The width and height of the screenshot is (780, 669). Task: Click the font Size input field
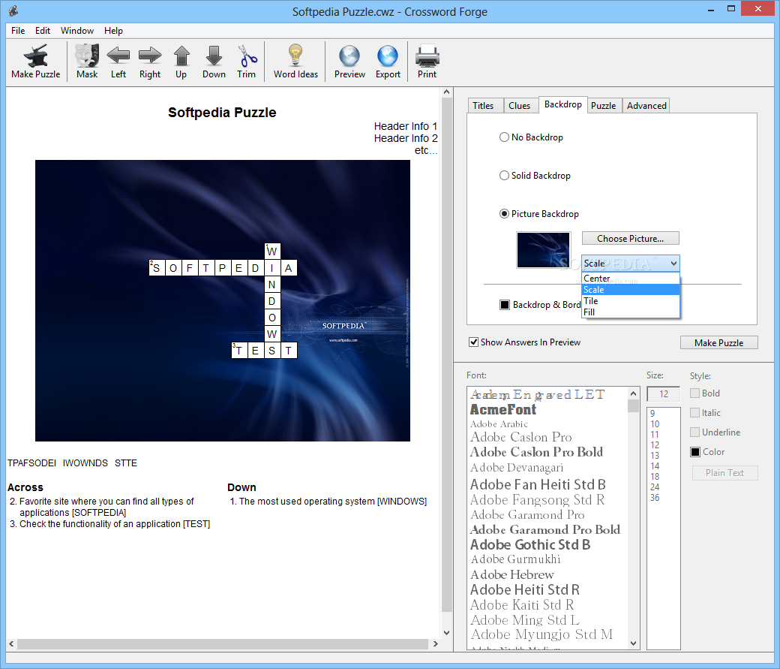point(663,394)
